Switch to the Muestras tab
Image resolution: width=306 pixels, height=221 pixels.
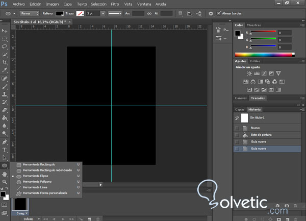[253, 25]
